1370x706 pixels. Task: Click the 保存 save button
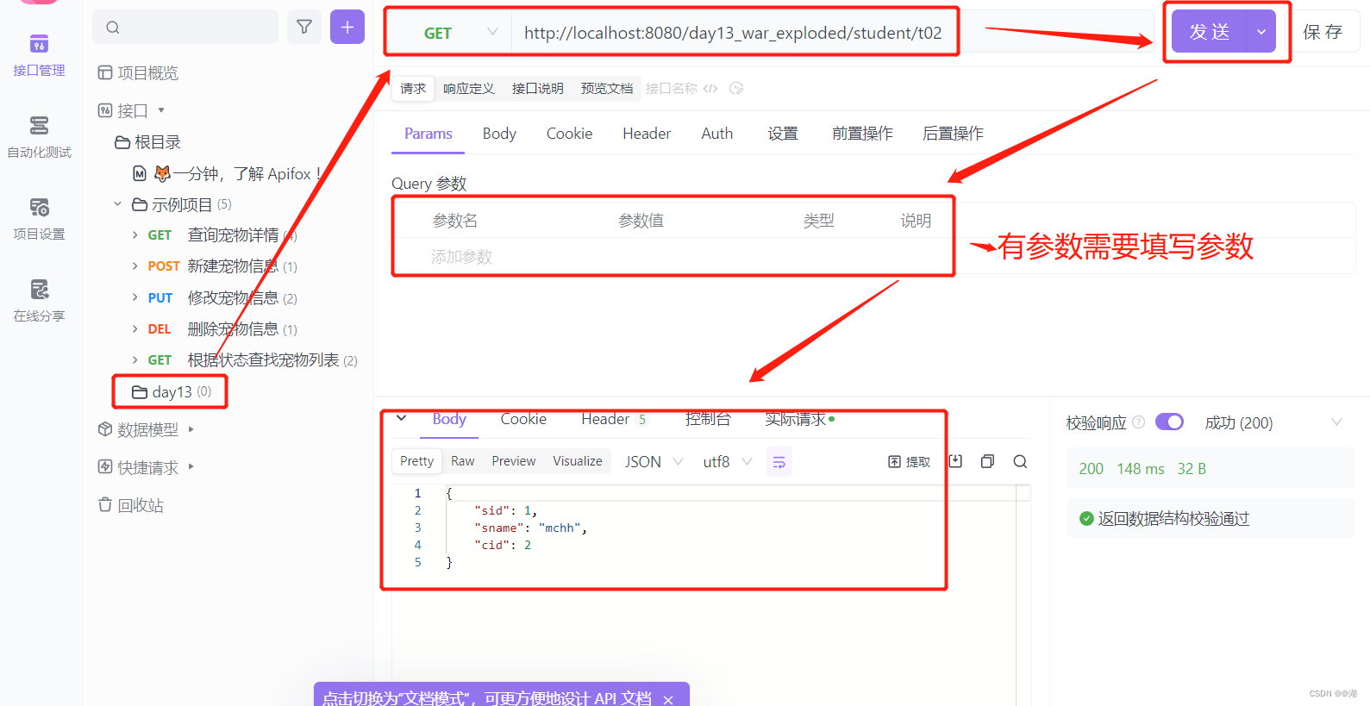1323,32
